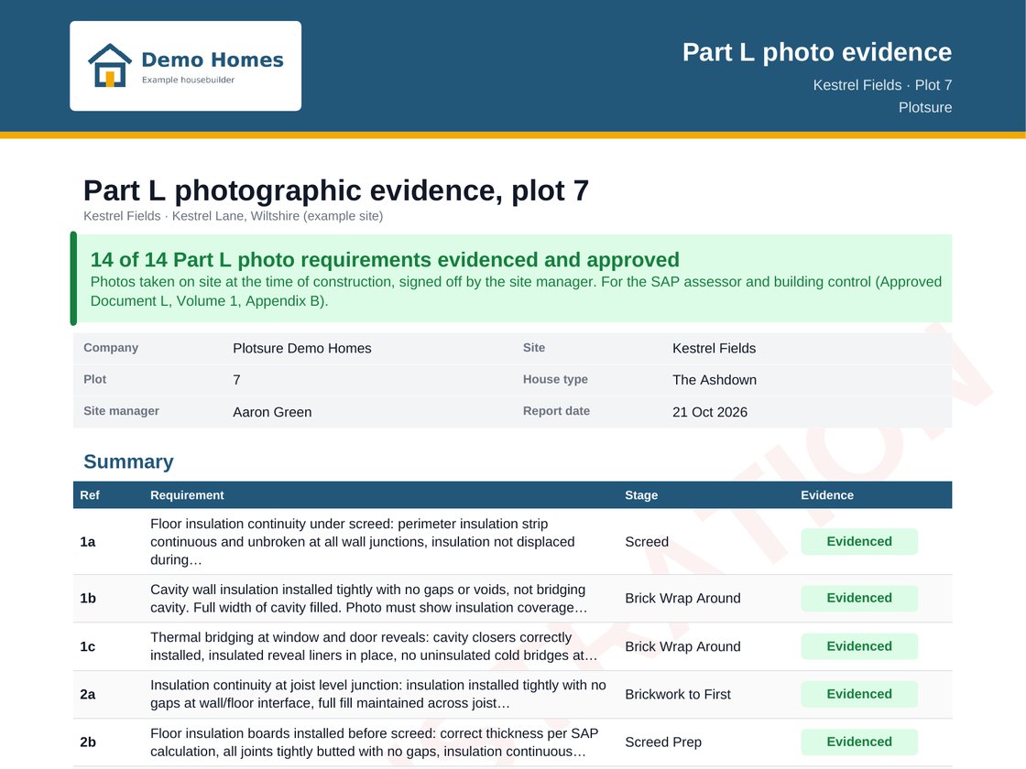The image size is (1026, 769).
Task: Click the 'House type' field label
Action: point(555,379)
